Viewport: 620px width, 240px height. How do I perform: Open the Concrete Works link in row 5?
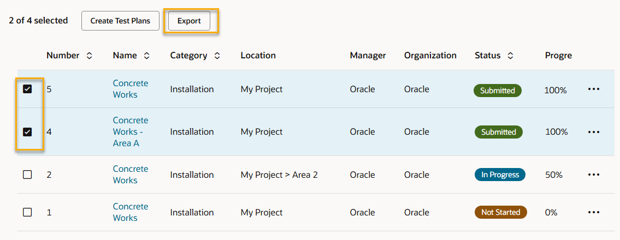tap(130, 89)
